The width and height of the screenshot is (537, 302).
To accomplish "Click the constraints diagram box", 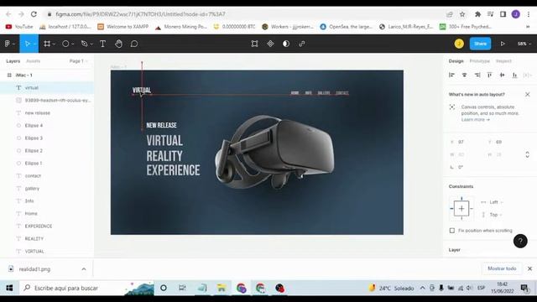I will [461, 208].
